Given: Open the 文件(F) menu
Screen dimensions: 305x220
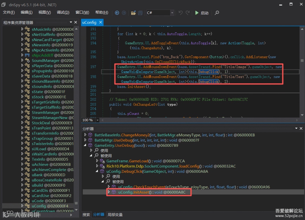Looking at the screenshot, I should 9,12.
